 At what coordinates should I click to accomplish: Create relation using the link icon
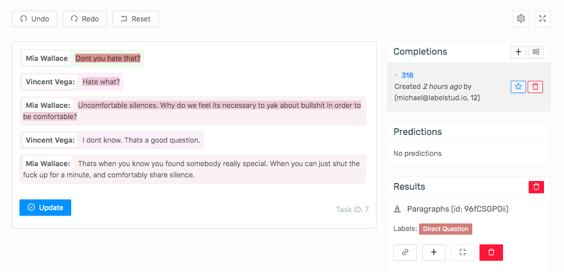coord(405,252)
